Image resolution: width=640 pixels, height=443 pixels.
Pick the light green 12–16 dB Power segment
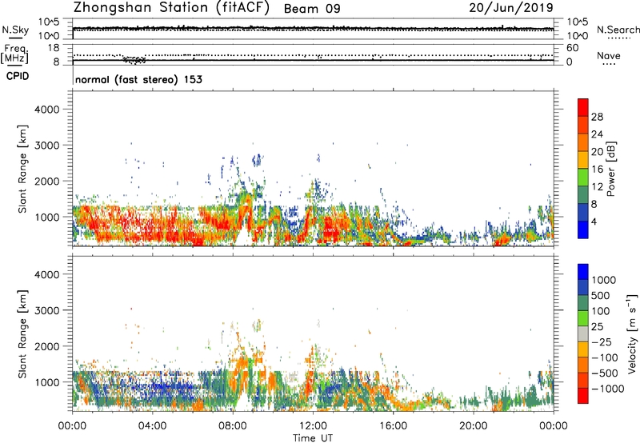click(x=583, y=177)
